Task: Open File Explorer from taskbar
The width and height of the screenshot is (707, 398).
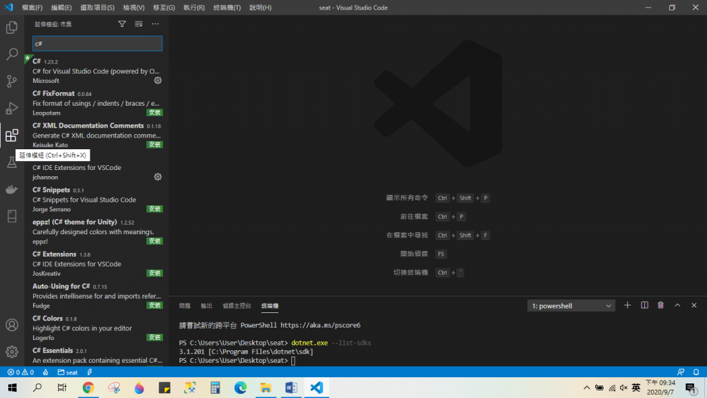Action: [x=266, y=388]
